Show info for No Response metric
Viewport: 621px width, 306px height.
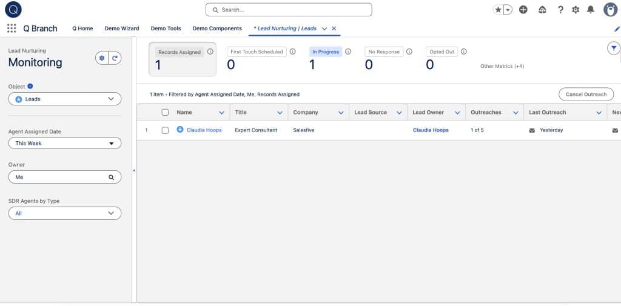pyautogui.click(x=409, y=52)
